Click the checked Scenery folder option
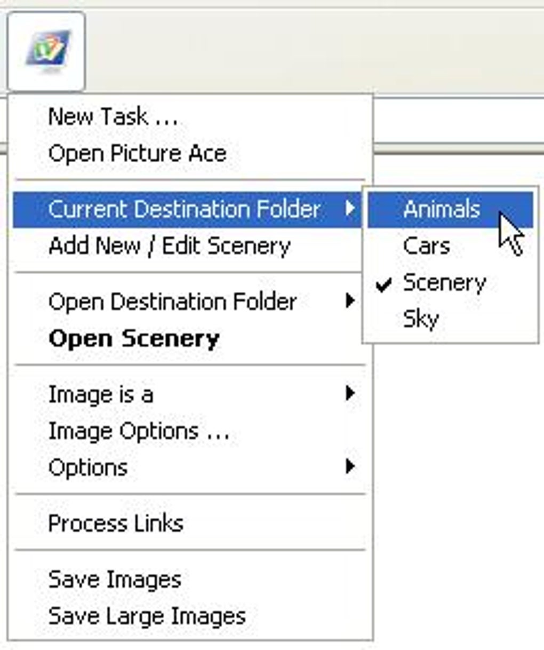This screenshot has height=650, width=544. point(444,283)
